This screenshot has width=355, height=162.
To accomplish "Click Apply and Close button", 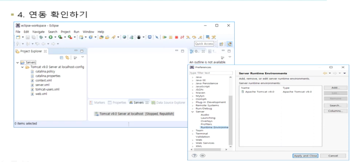I will click(305, 156).
